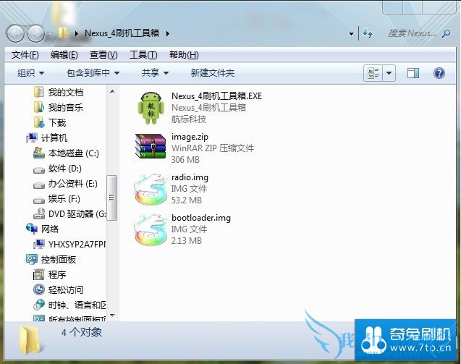Click the 本地磁盘 (C:) drive icon
The image size is (461, 364).
pyautogui.click(x=39, y=153)
